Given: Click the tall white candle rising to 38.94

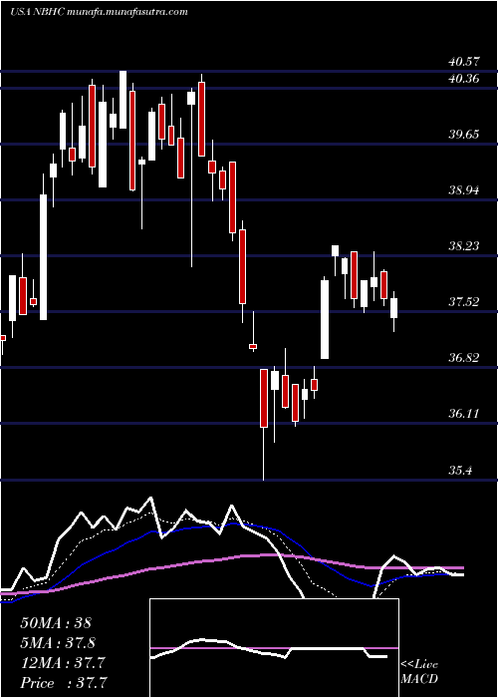Looking at the screenshot, I should 43,257.
